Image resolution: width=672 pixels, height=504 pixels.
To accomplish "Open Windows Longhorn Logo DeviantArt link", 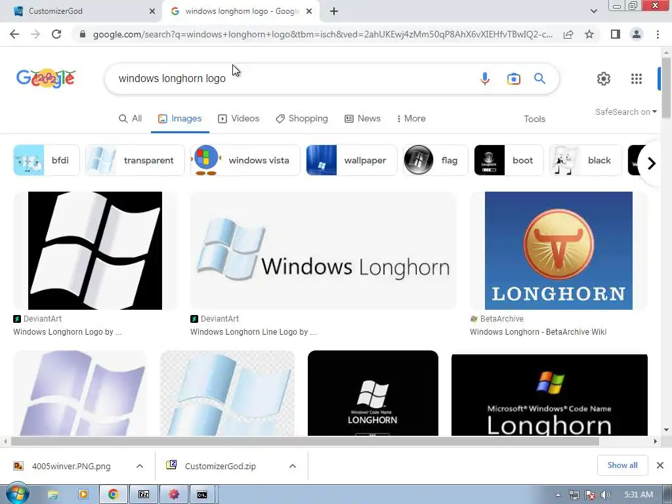I will (x=68, y=331).
